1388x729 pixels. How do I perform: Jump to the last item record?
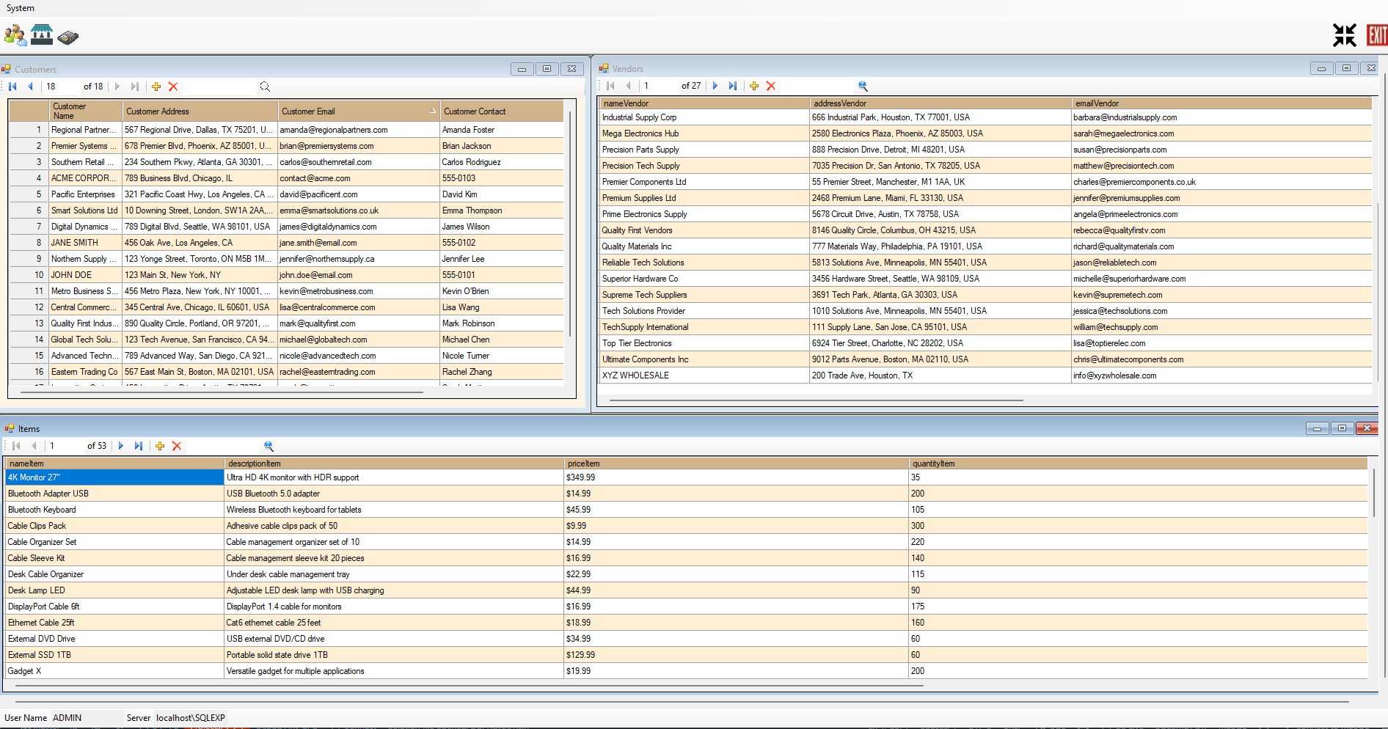pyautogui.click(x=138, y=446)
